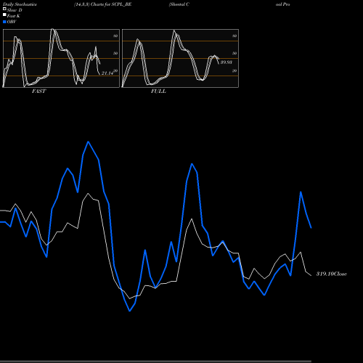Click the 50 level label in FULL chart
Viewport: 363px width, 363px height.
(x=234, y=53)
